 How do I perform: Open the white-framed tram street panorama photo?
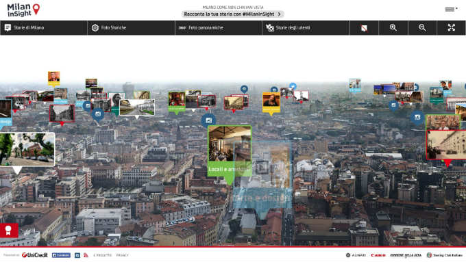pyautogui.click(x=137, y=107)
